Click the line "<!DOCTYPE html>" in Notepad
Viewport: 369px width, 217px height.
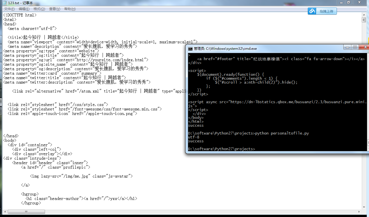tap(20, 15)
